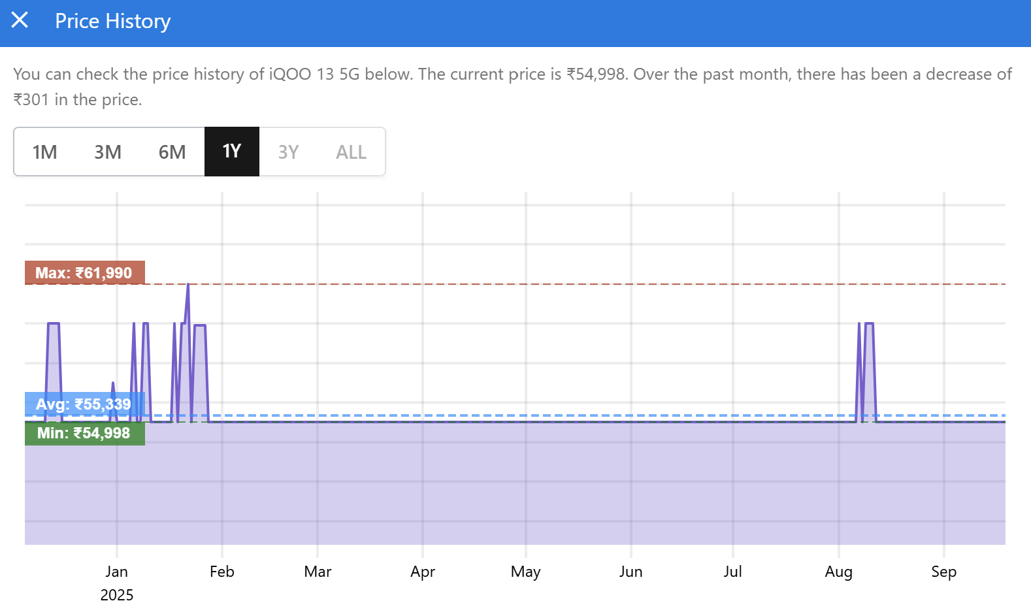Click the Aug axis label

pos(839,572)
